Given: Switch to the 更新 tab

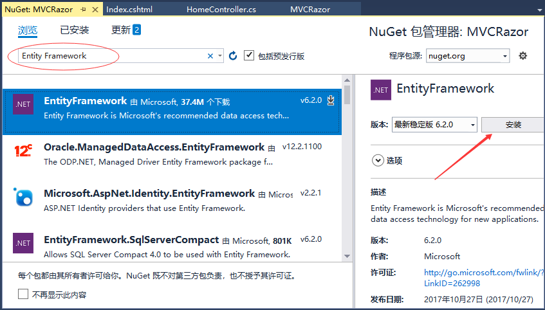Looking at the screenshot, I should (x=125, y=30).
